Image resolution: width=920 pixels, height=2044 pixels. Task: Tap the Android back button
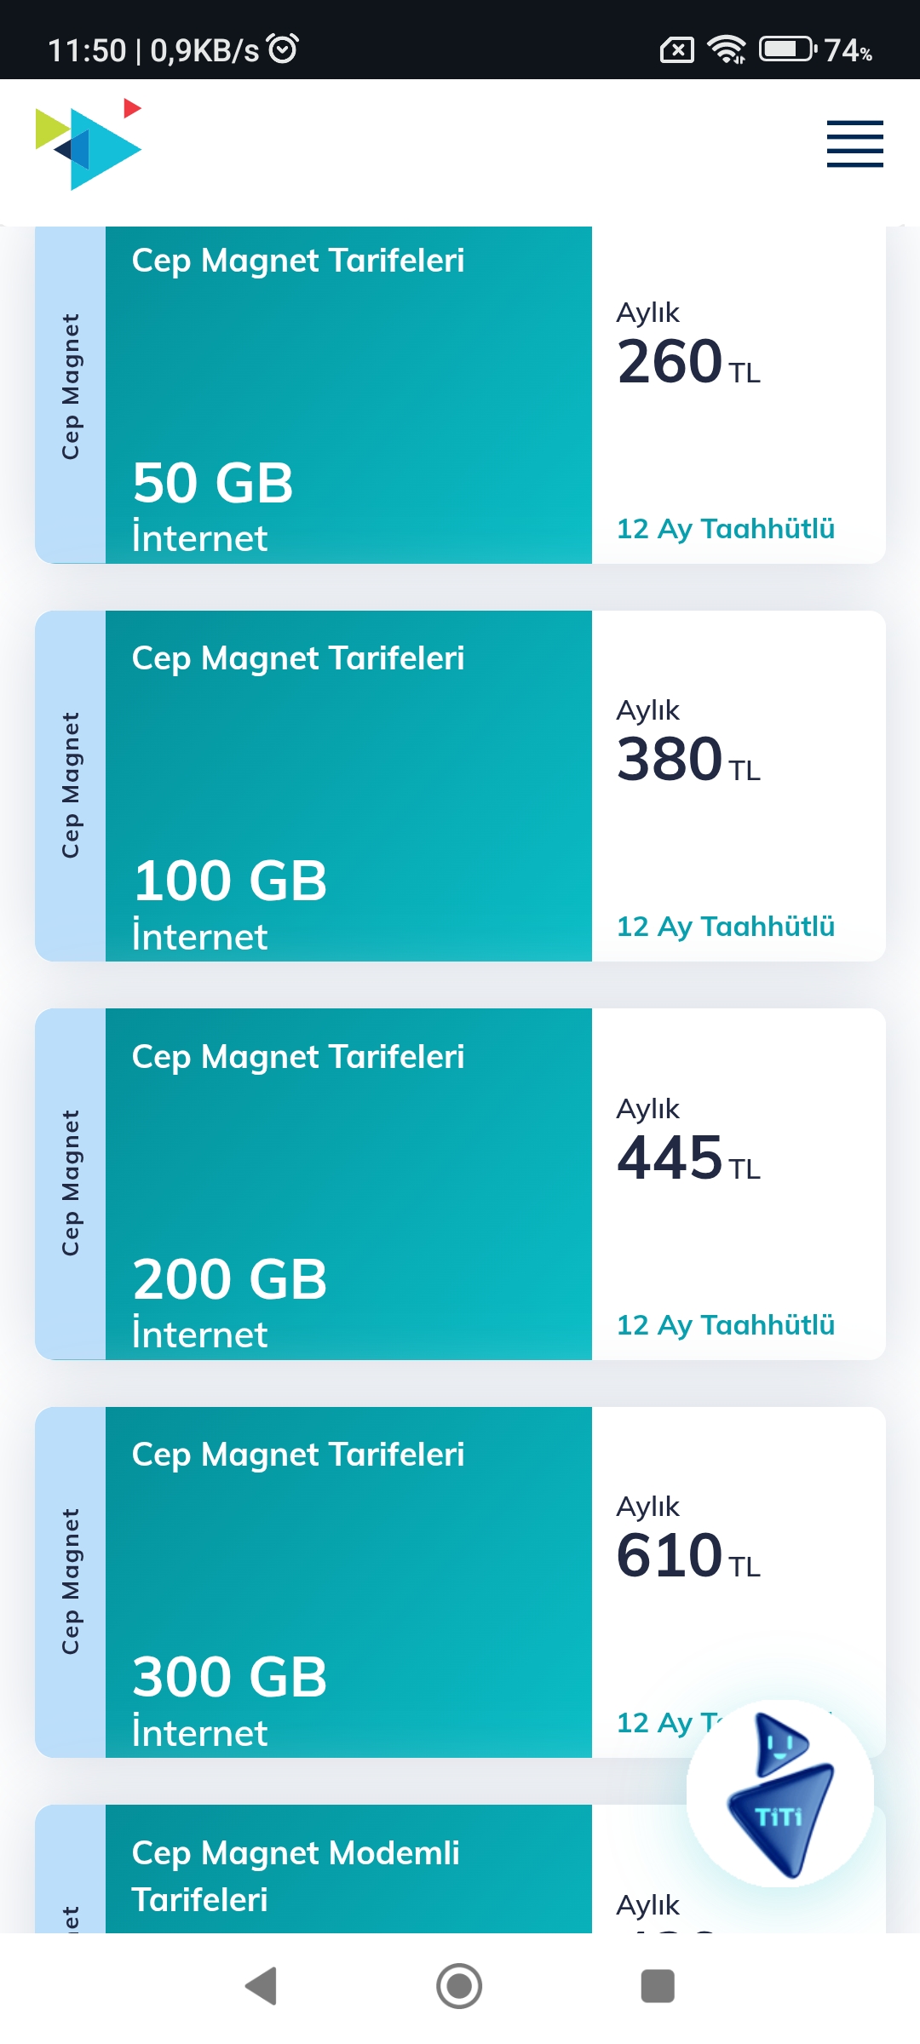click(262, 1986)
